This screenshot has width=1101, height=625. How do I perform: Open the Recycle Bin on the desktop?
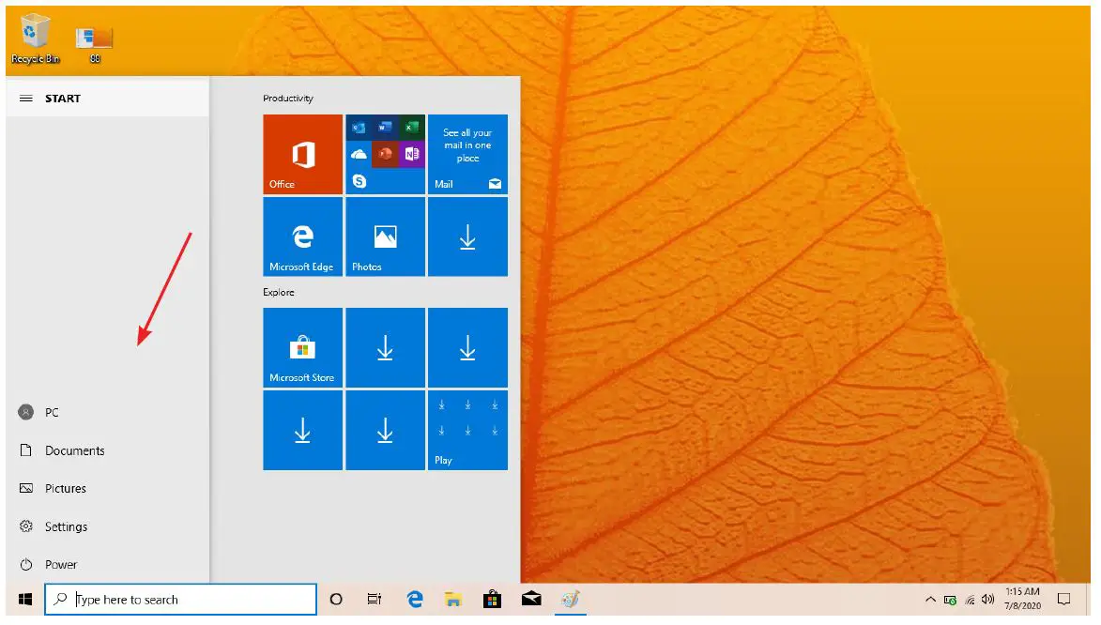point(34,33)
